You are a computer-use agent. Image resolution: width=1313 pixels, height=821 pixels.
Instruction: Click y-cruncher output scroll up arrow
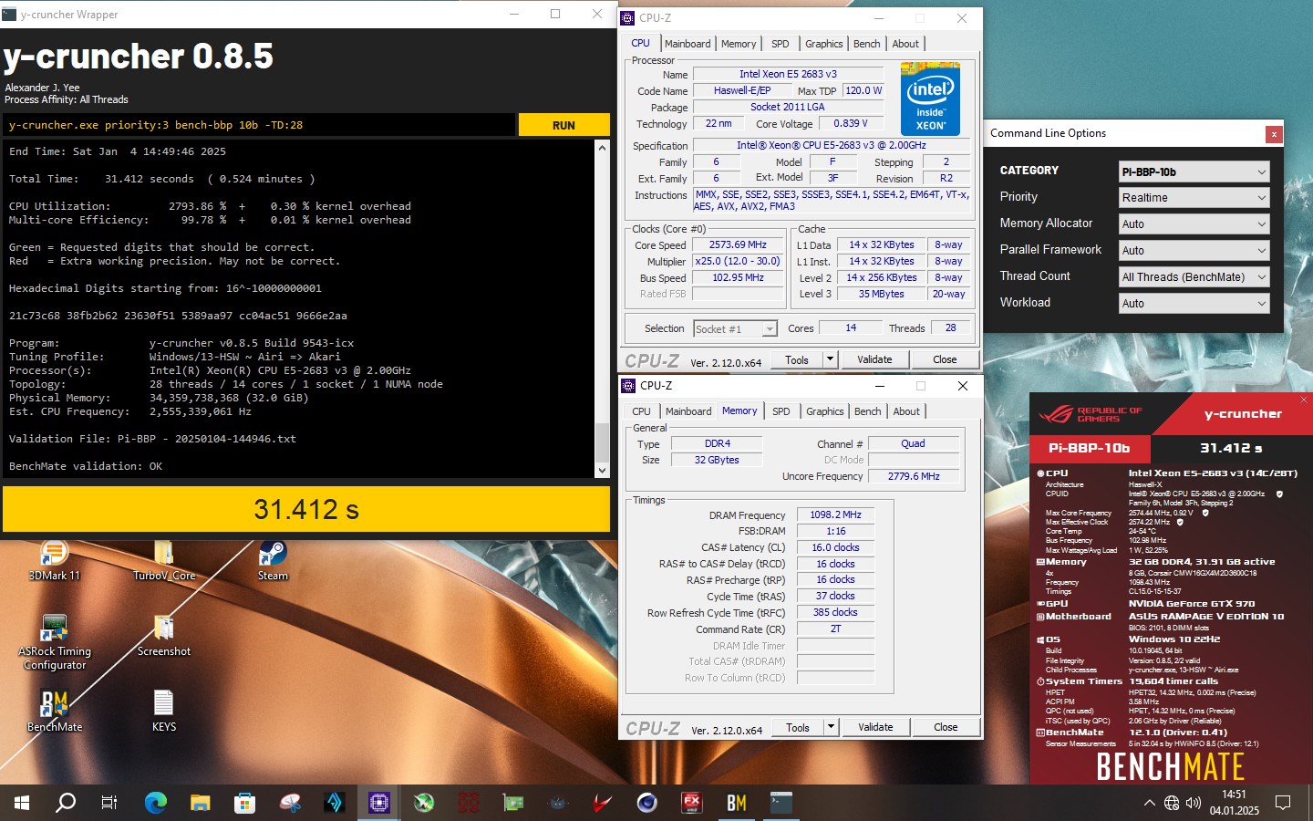[602, 147]
